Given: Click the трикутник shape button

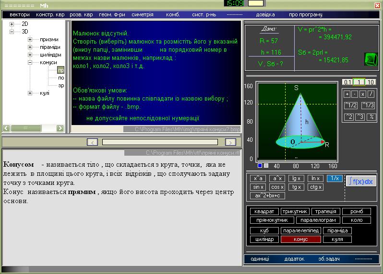Looking at the screenshot, I should coord(295,211).
